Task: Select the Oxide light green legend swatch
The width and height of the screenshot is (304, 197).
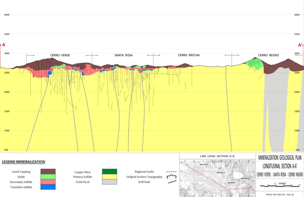Action: tap(48, 177)
